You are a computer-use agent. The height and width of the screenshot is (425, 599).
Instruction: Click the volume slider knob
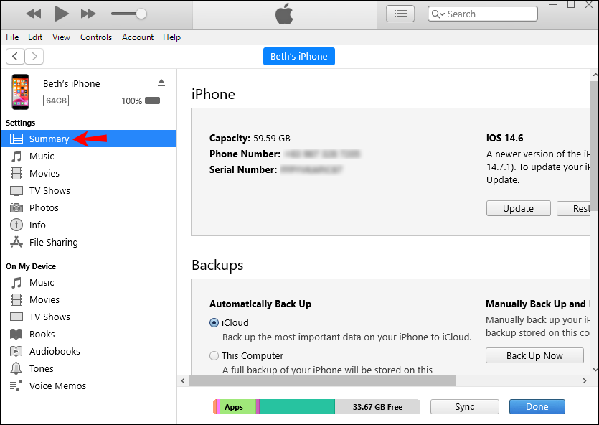pyautogui.click(x=141, y=14)
